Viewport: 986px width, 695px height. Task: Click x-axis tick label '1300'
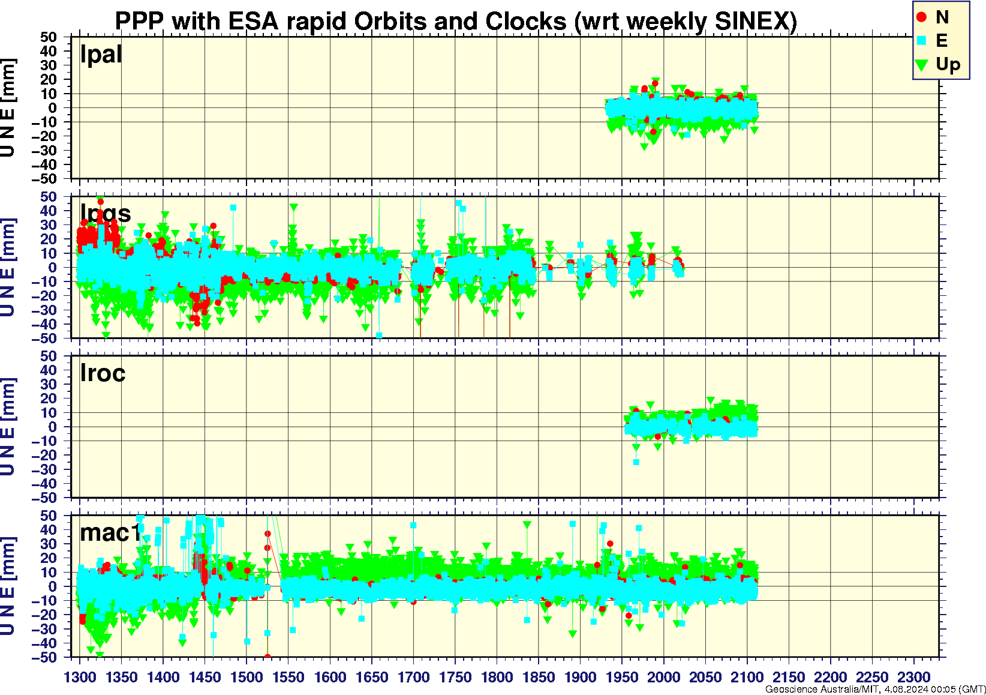(80, 678)
